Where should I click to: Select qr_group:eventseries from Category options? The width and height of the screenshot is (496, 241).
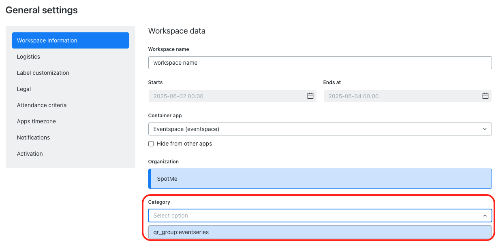[320, 232]
